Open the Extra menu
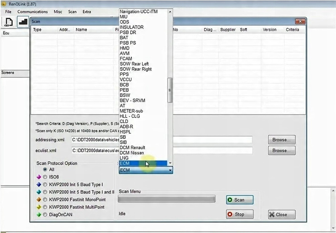336x233 pixels. [x=87, y=12]
